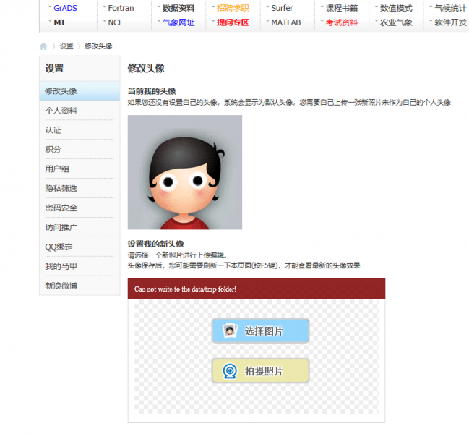
Task: Click the 设置 sidebar heading
Action: pos(54,69)
